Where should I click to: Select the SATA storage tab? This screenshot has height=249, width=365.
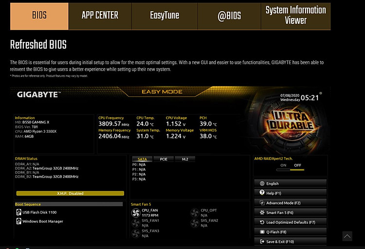(142, 159)
